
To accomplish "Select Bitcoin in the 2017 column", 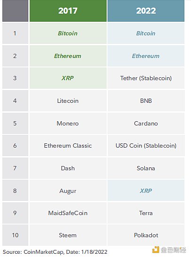I will coord(68,33).
